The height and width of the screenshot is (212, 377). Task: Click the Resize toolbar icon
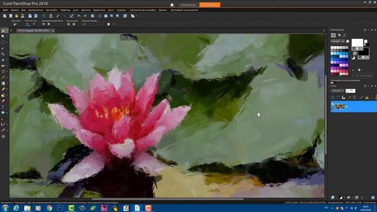[x=71, y=16]
